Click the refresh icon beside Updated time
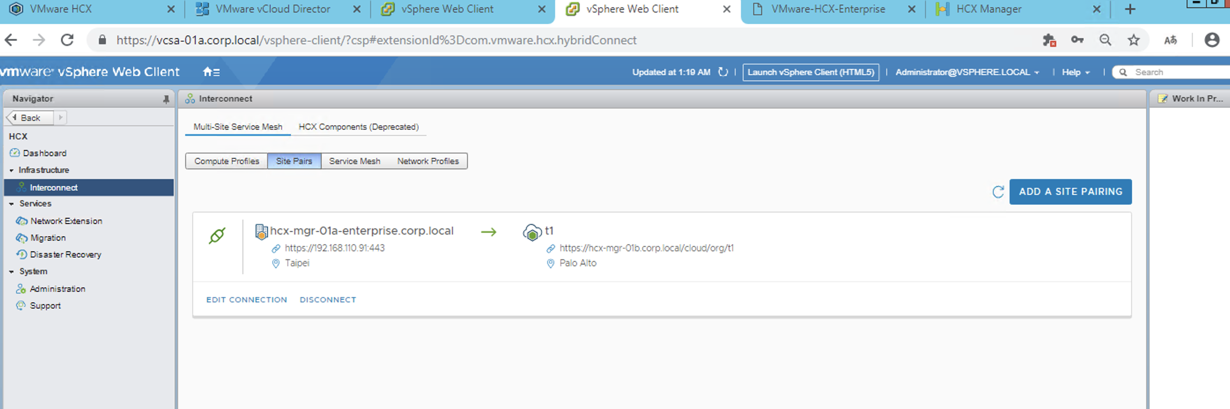The height and width of the screenshot is (409, 1230). click(x=723, y=72)
